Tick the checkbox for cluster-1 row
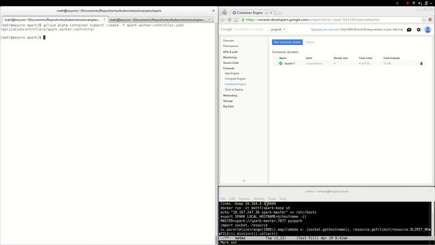 coord(275,63)
